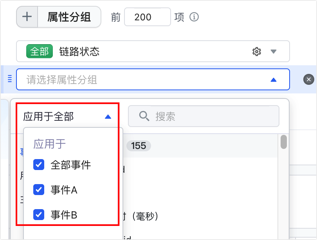Image resolution: width=317 pixels, height=240 pixels.
Task: Click the plus icon beside 属性分组
Action: point(27,17)
